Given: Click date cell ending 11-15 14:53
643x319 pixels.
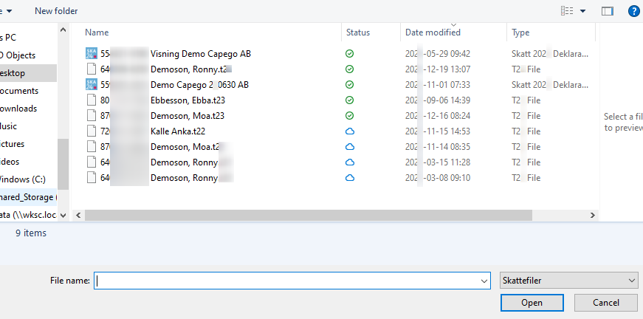Looking at the screenshot, I should 438,131.
